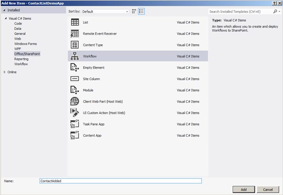Click 'Visual C# Items' in the Workflow row
The width and height of the screenshot is (283, 195).
click(188, 56)
